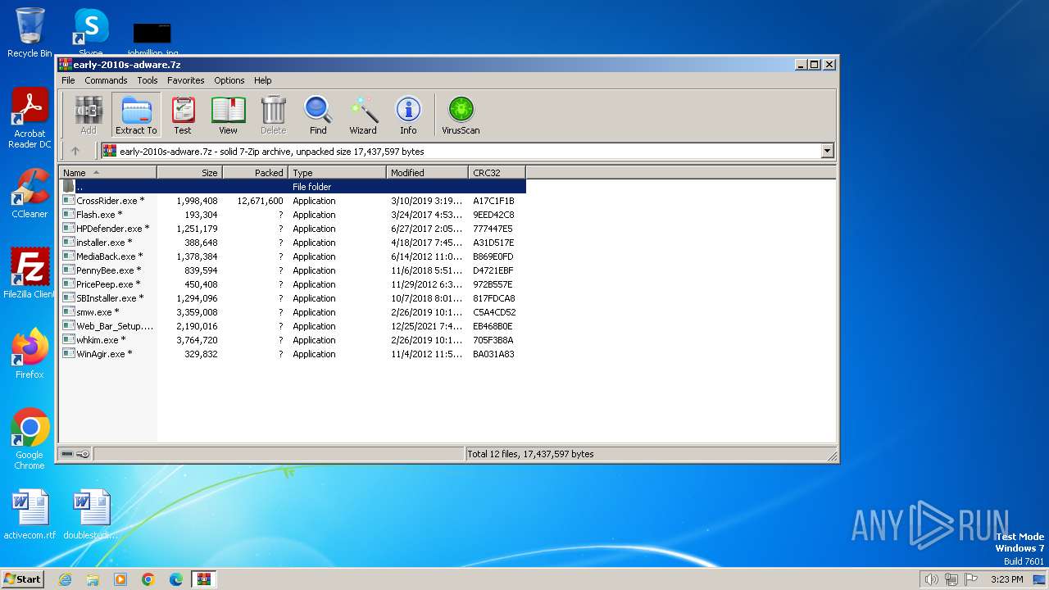This screenshot has height=590, width=1049.
Task: Open Firefox desktop shortcut
Action: pyautogui.click(x=30, y=354)
